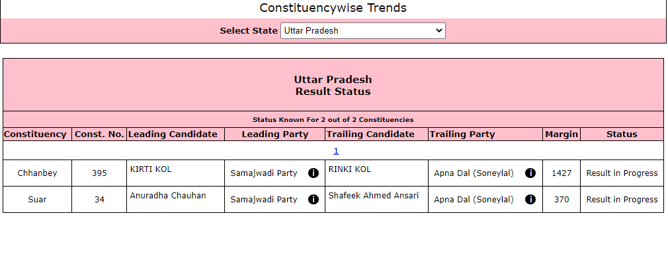Click info icon for Suar Apna Dal (Soneylal)

[530, 199]
